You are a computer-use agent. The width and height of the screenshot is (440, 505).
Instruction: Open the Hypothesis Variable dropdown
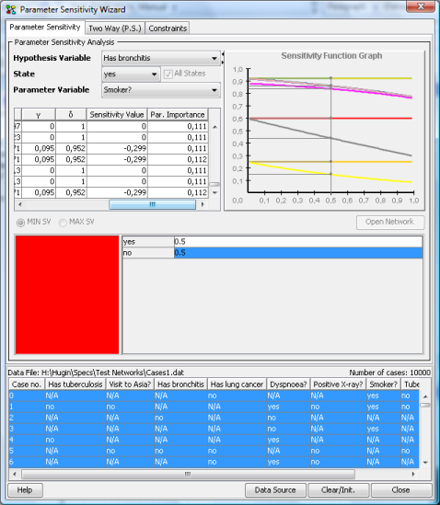(x=161, y=58)
